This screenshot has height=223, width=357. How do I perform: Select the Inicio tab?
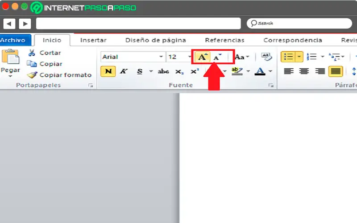(52, 40)
